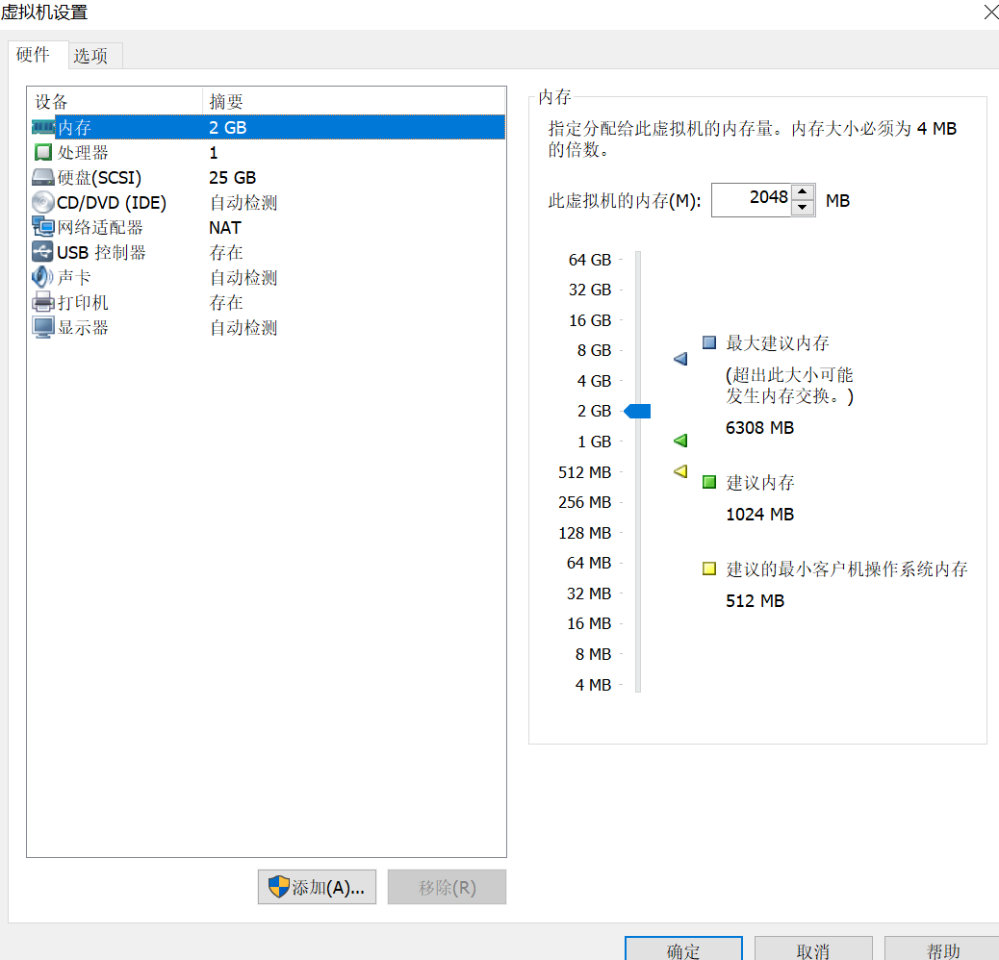Click the blue maximum recommended memory marker

[x=680, y=358]
